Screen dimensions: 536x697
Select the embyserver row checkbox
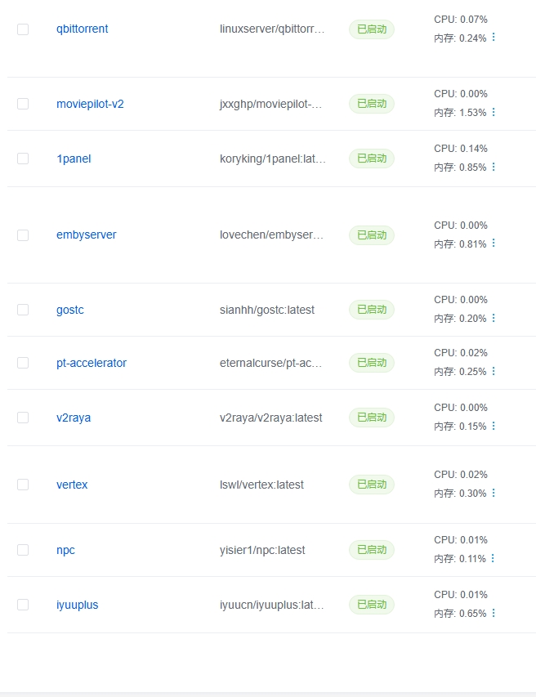23,235
